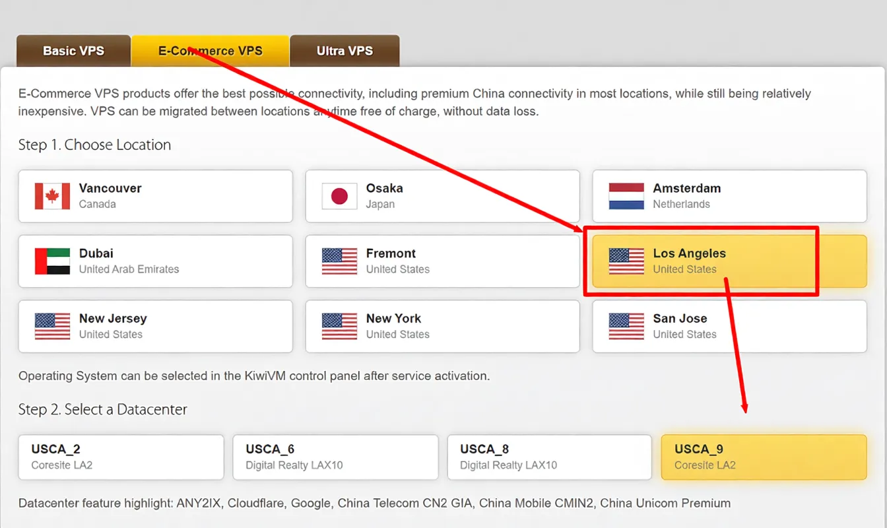Choose the Vancouver, Canada location
The width and height of the screenshot is (887, 528).
pyautogui.click(x=155, y=196)
